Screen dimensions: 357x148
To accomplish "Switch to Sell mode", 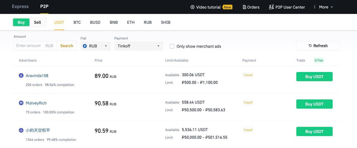I will click(x=37, y=22).
